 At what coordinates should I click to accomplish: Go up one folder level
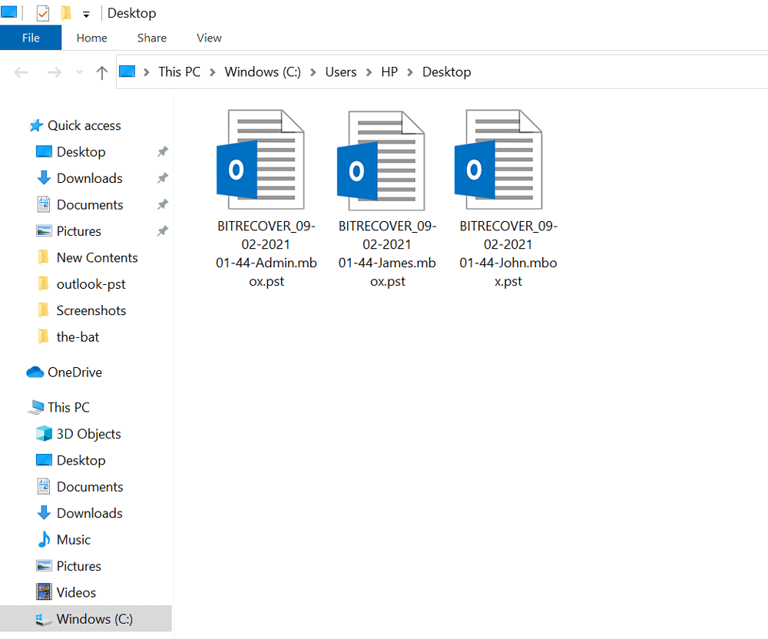[x=101, y=72]
